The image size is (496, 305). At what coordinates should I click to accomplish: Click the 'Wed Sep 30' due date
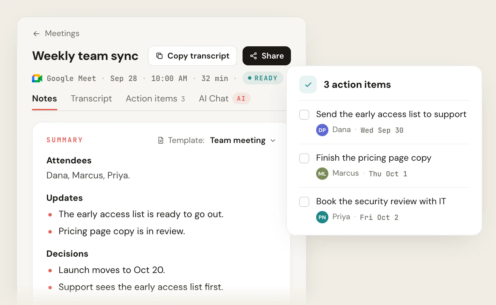coord(382,130)
